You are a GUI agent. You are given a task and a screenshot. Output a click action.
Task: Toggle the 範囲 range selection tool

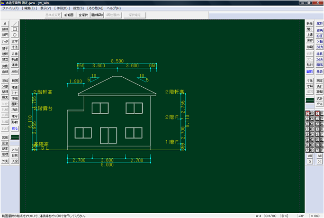point(15,82)
